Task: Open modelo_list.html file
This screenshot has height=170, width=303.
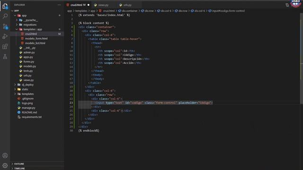Action: (35, 43)
